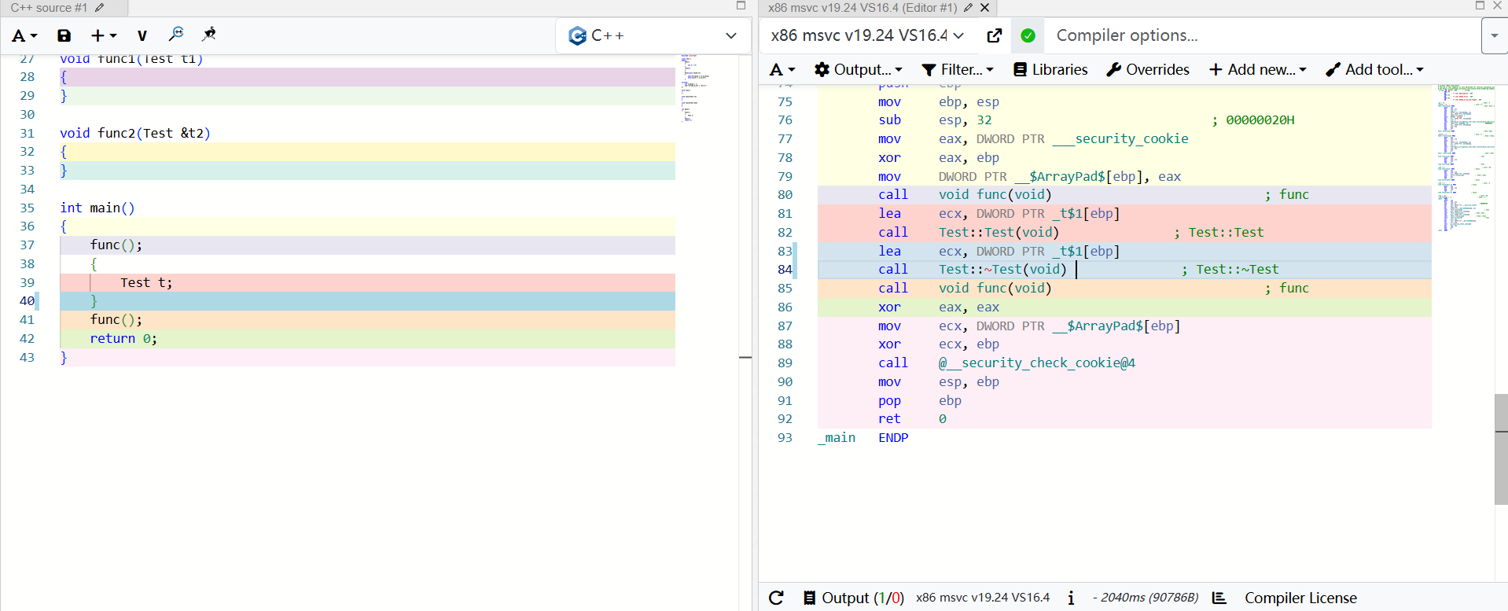This screenshot has width=1508, height=611.
Task: Click the green compilation success checkmark
Action: [x=1028, y=35]
